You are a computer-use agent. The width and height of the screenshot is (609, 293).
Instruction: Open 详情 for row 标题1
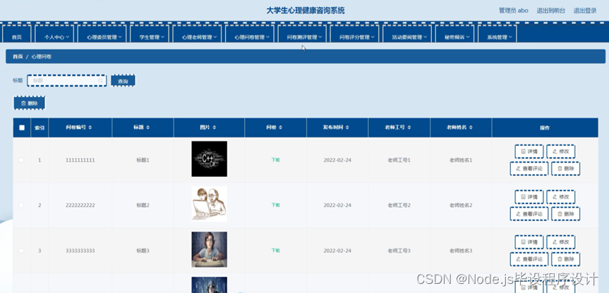pyautogui.click(x=529, y=151)
